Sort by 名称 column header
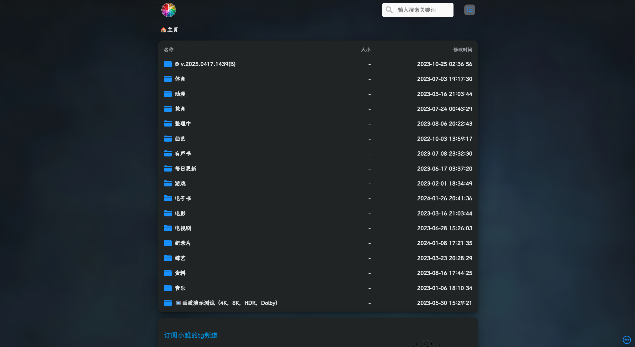 [x=169, y=50]
